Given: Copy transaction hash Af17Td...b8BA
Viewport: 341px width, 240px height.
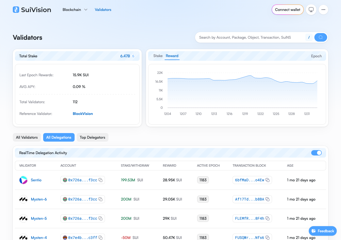Looking at the screenshot, I should pos(268,199).
